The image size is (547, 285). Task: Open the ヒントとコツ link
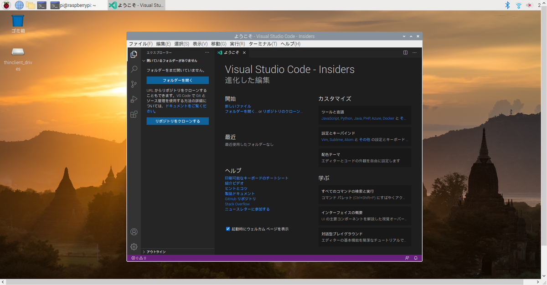pyautogui.click(x=236, y=188)
